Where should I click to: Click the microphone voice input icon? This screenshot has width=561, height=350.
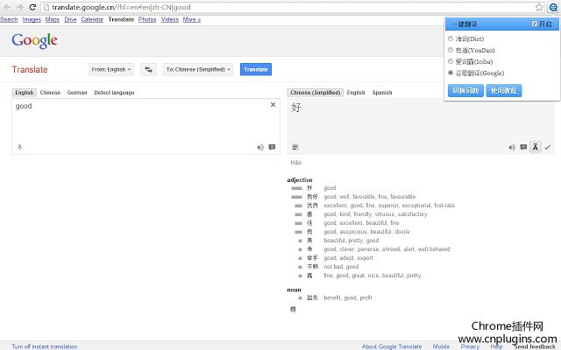click(x=19, y=147)
